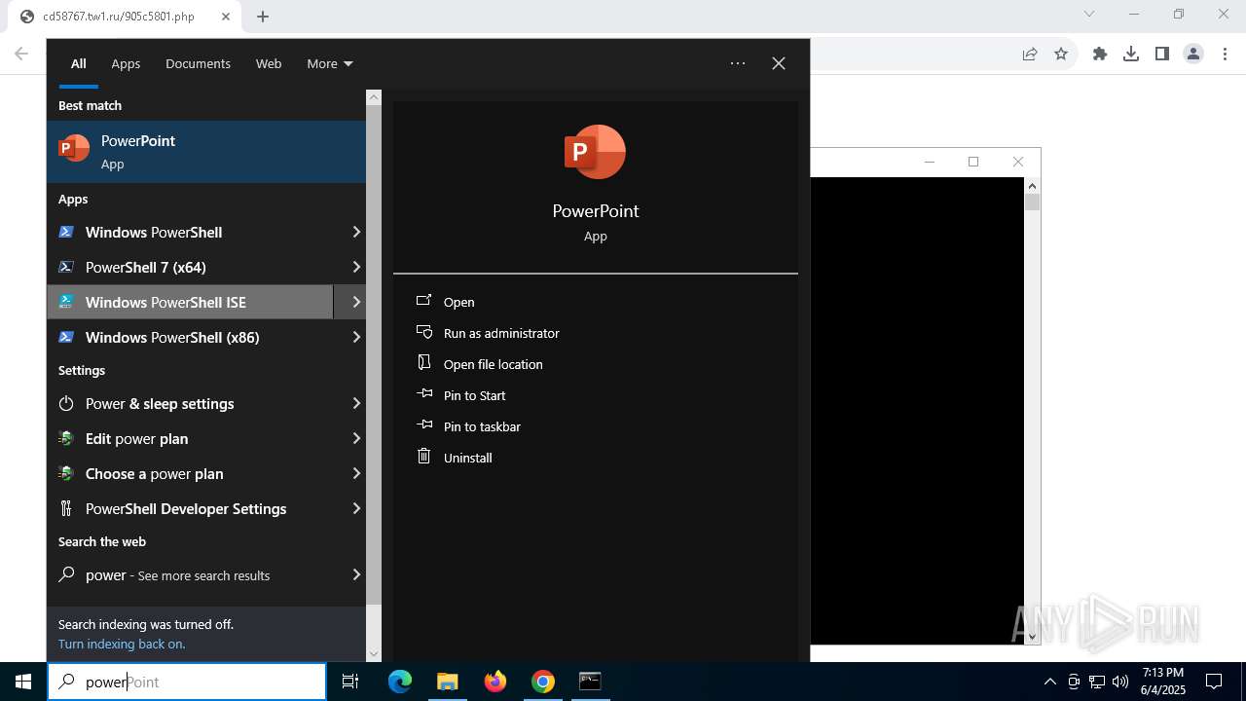Image resolution: width=1246 pixels, height=701 pixels.
Task: Show hidden tray icons
Action: pyautogui.click(x=1049, y=682)
